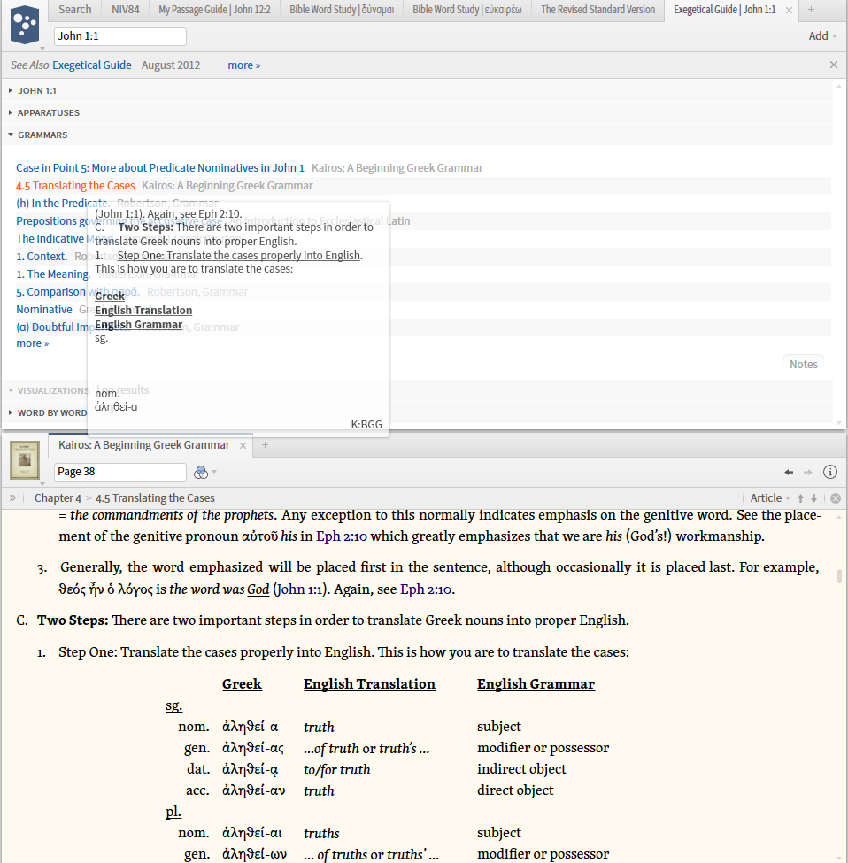
Task: Open the Bible Word Study εὐκαιρέω tab
Action: 467,10
